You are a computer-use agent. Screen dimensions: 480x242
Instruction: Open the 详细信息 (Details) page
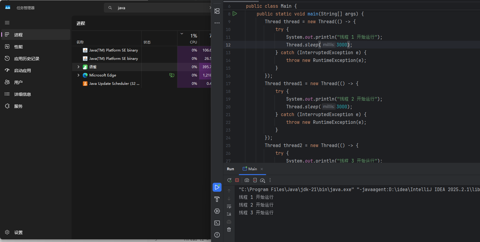pos(36,94)
